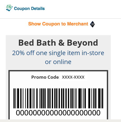Click the word Details in the header

(38, 9)
